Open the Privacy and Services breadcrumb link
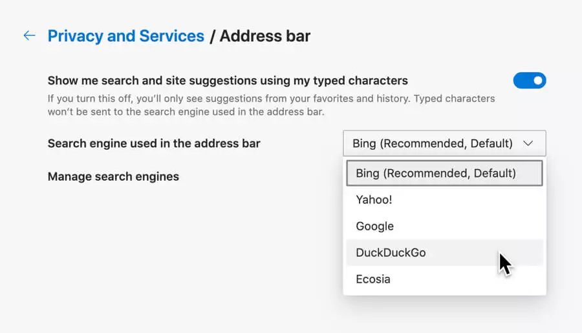Screen dimensions: 582x333 coord(126,36)
